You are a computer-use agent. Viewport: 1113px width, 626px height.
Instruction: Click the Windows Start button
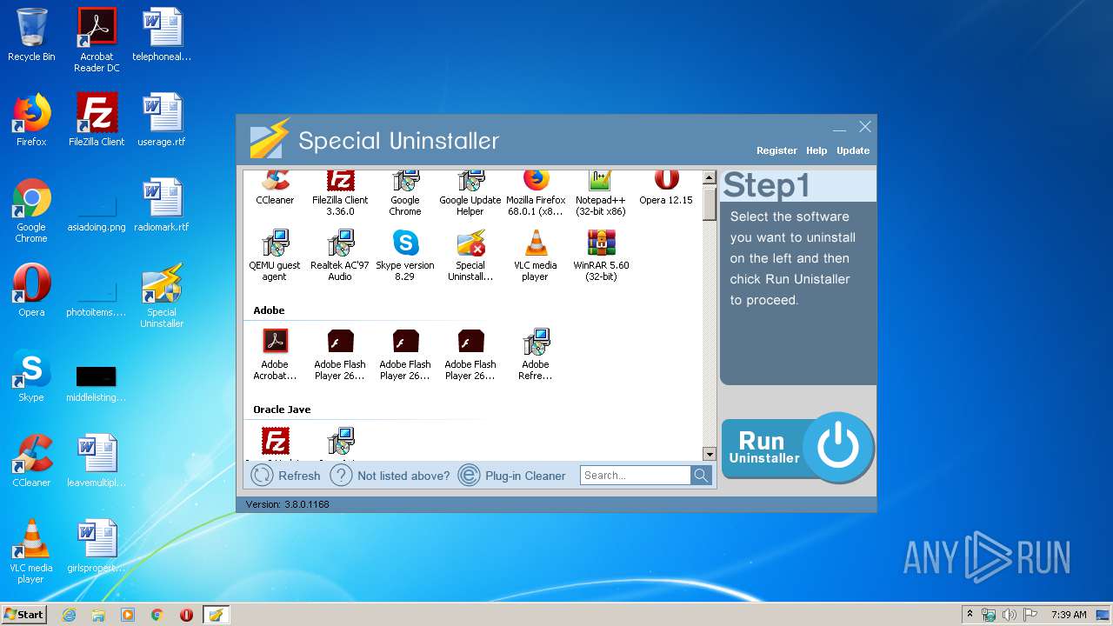click(x=23, y=614)
